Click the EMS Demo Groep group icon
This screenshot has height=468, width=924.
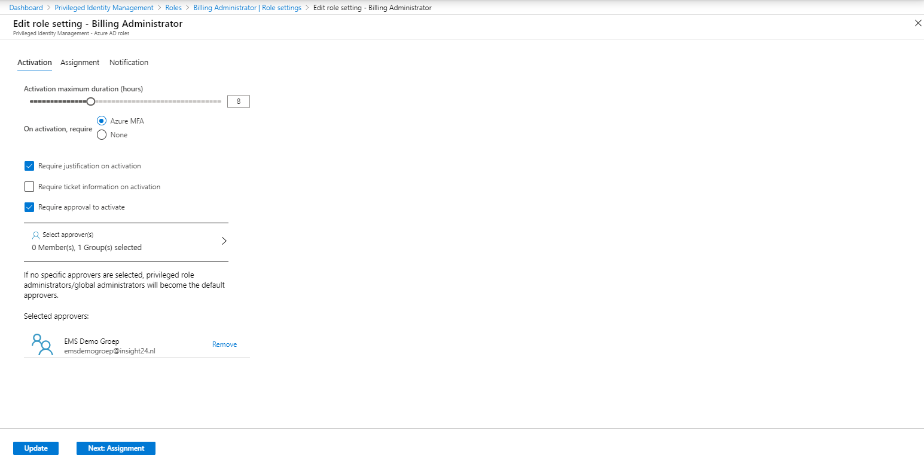click(x=42, y=345)
